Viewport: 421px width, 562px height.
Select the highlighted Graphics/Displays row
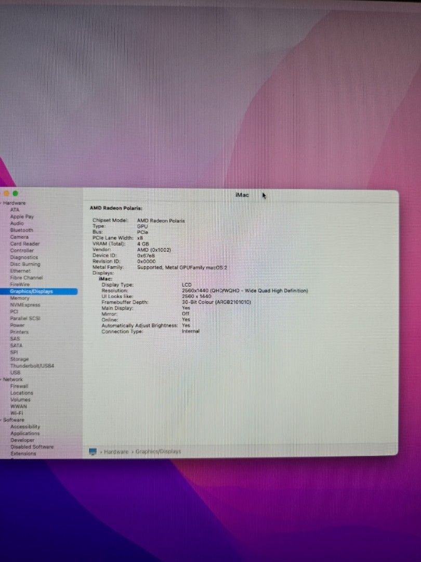pyautogui.click(x=38, y=291)
